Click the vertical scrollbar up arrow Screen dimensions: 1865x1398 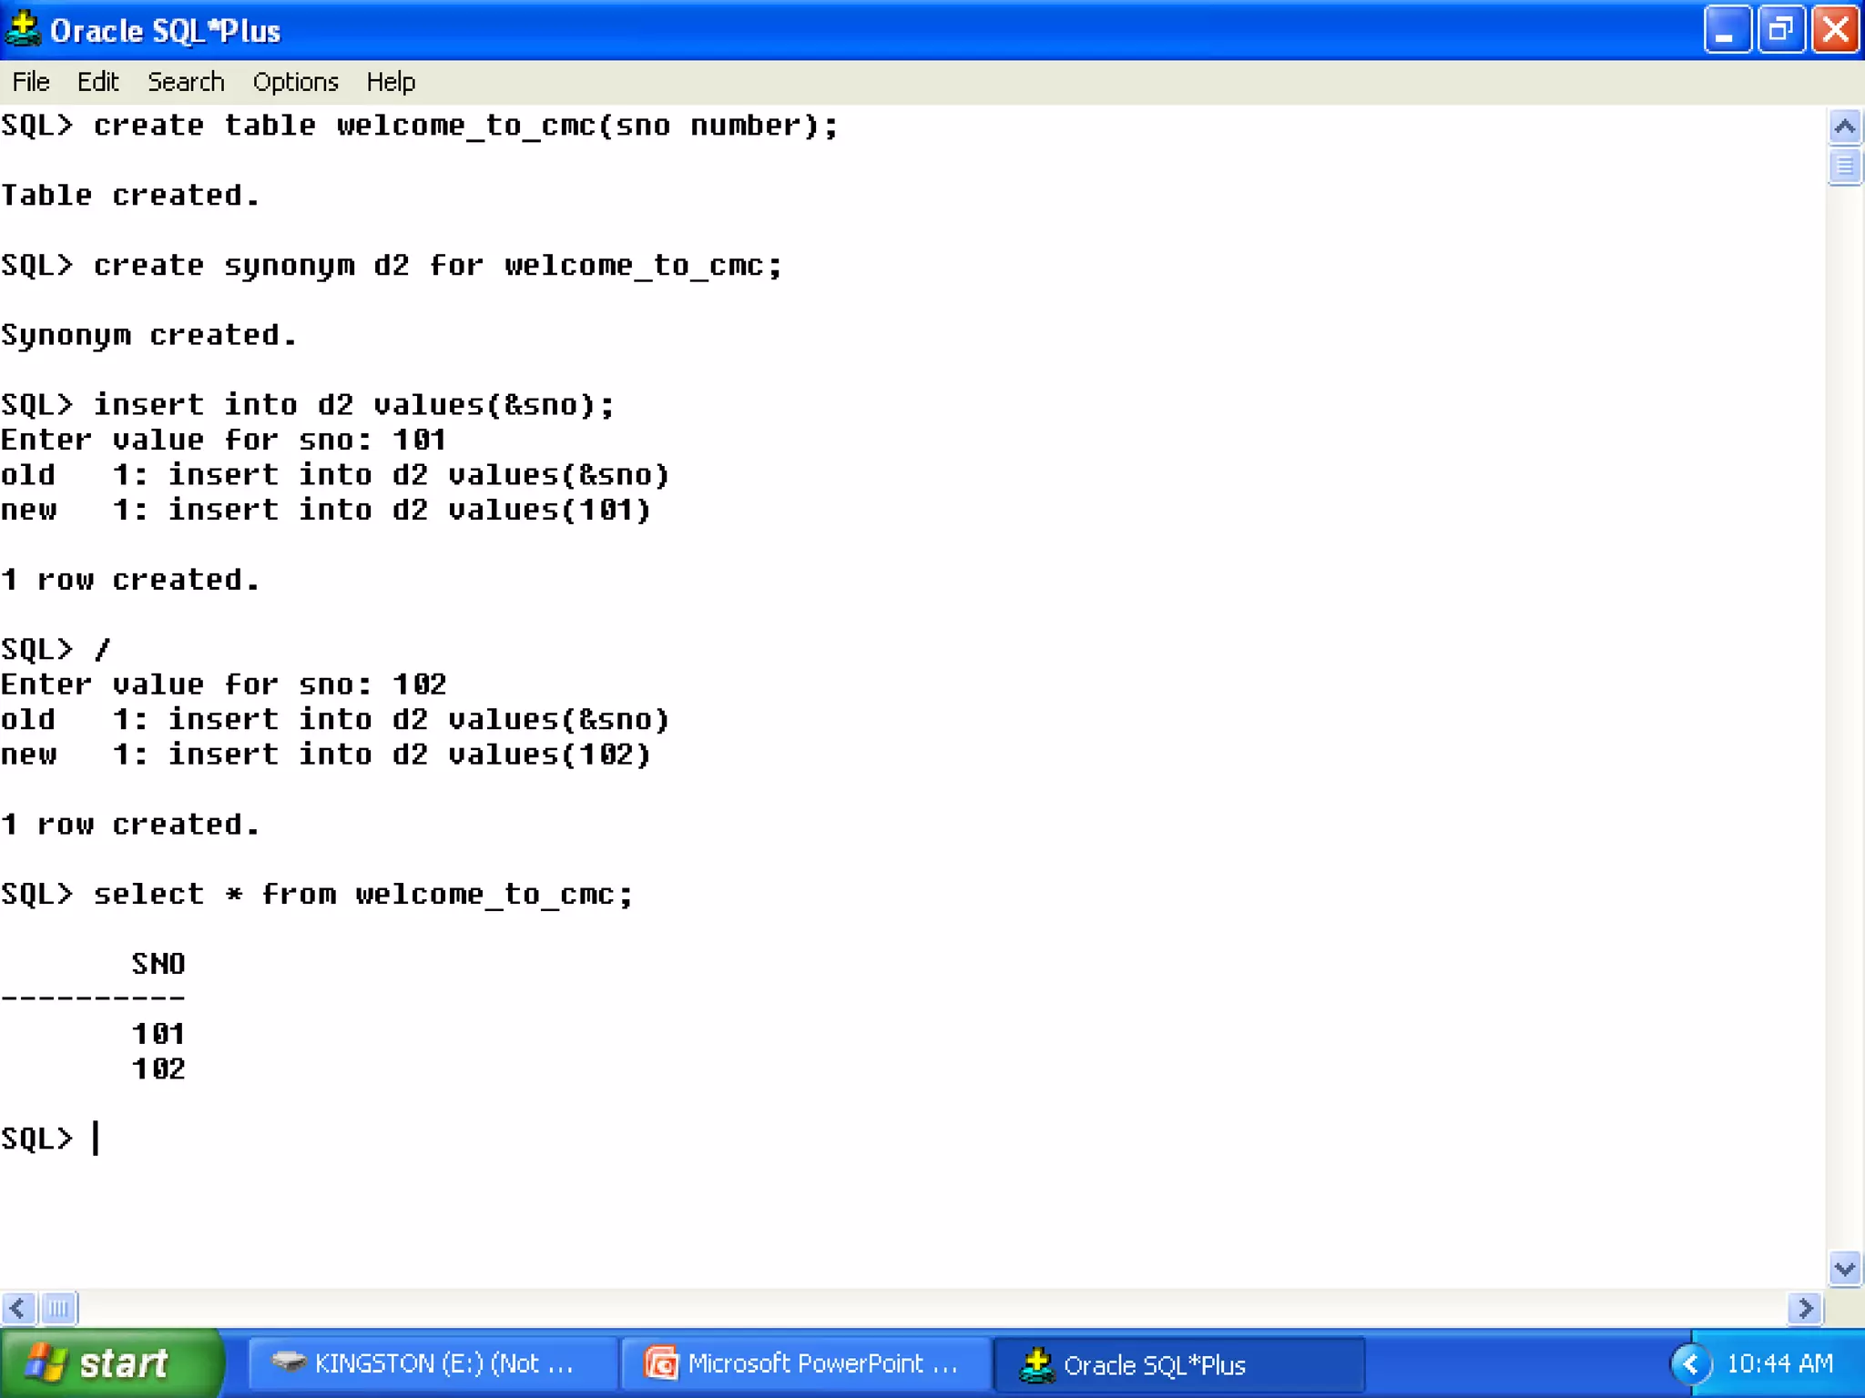click(1844, 126)
